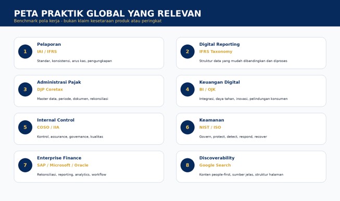Click the number 5 circle badge
This screenshot has height=201, width=340.
[x=25, y=127]
